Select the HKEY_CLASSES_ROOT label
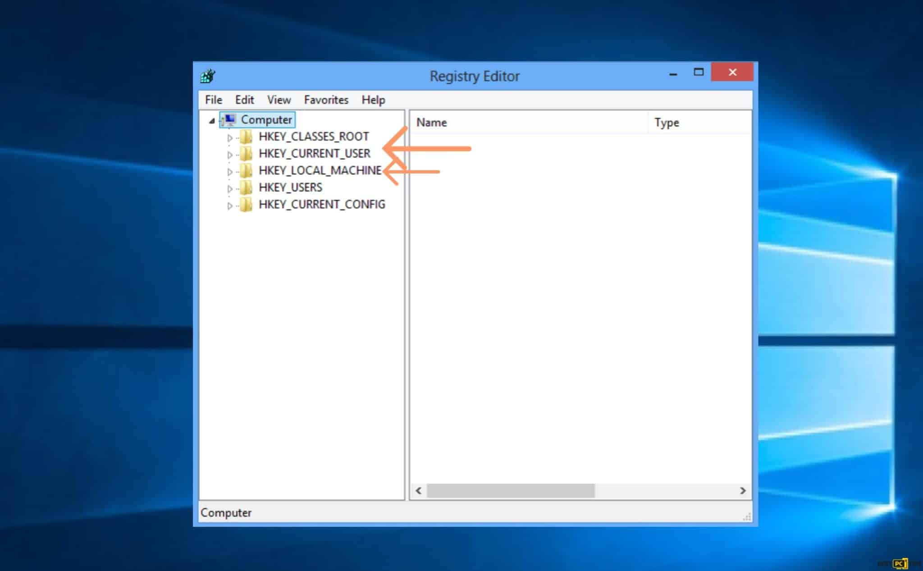The width and height of the screenshot is (923, 571). click(314, 137)
